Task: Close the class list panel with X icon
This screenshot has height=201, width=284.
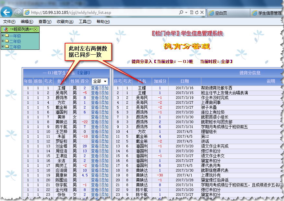Action: [x=35, y=29]
